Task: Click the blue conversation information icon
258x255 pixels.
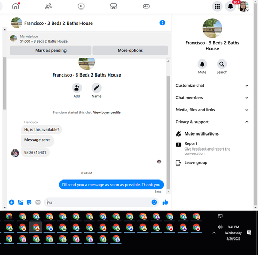Action: (163, 23)
